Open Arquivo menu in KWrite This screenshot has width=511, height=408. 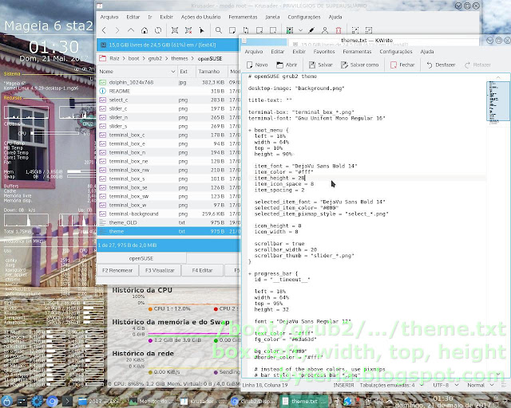point(254,52)
